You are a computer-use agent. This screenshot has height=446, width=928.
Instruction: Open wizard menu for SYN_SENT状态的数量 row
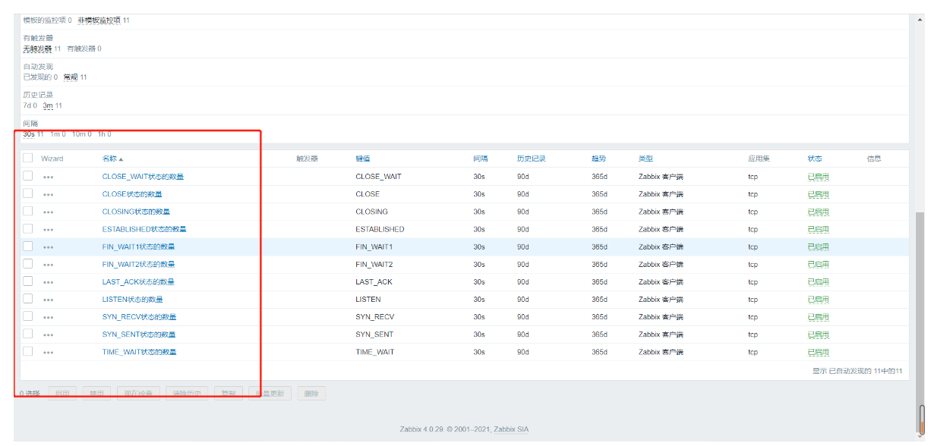pyautogui.click(x=48, y=334)
